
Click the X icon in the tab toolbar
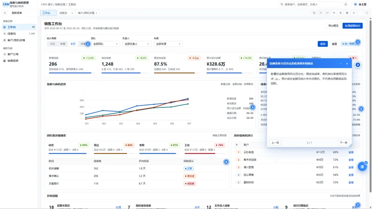click(x=321, y=13)
